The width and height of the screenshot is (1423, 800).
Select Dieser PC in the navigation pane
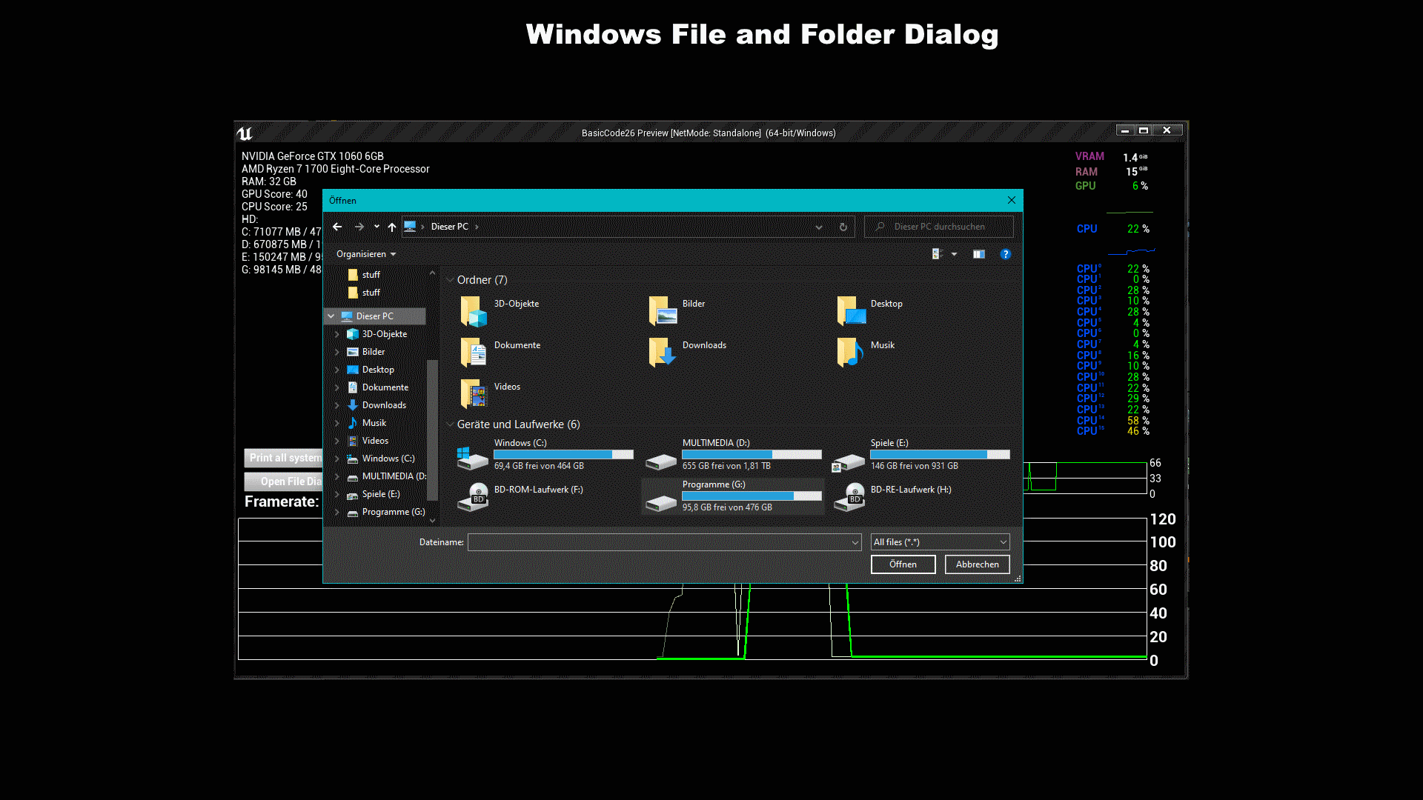376,316
